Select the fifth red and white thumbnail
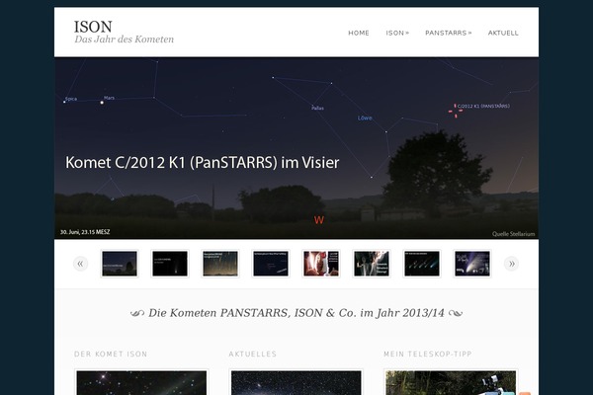The image size is (593, 395). pos(321,264)
